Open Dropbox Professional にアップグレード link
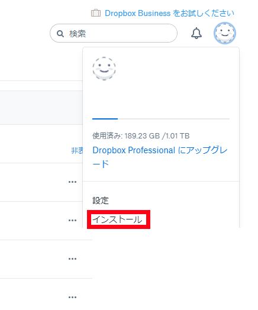 tap(160, 157)
